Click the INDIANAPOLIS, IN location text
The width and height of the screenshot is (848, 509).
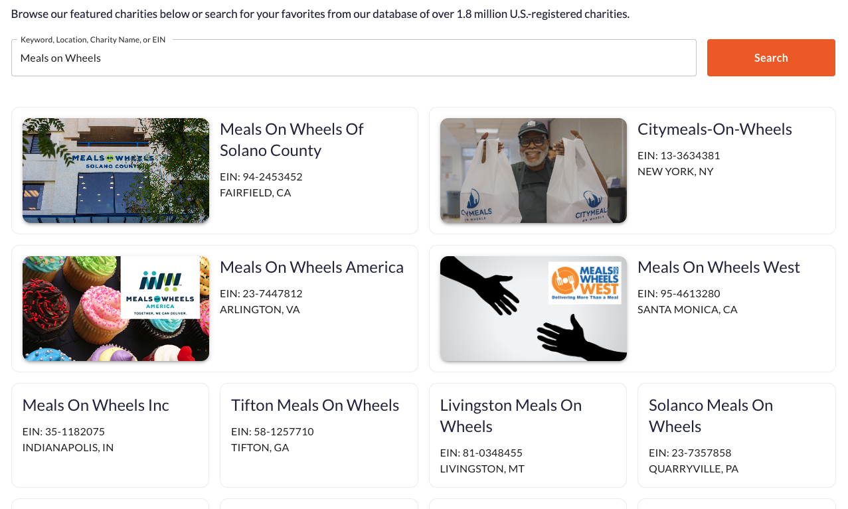tap(68, 447)
